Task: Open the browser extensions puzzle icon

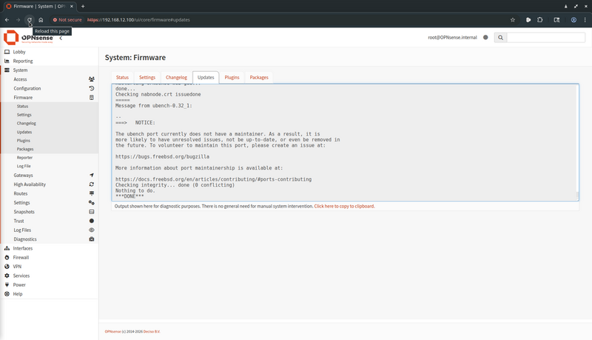Action: [x=540, y=20]
